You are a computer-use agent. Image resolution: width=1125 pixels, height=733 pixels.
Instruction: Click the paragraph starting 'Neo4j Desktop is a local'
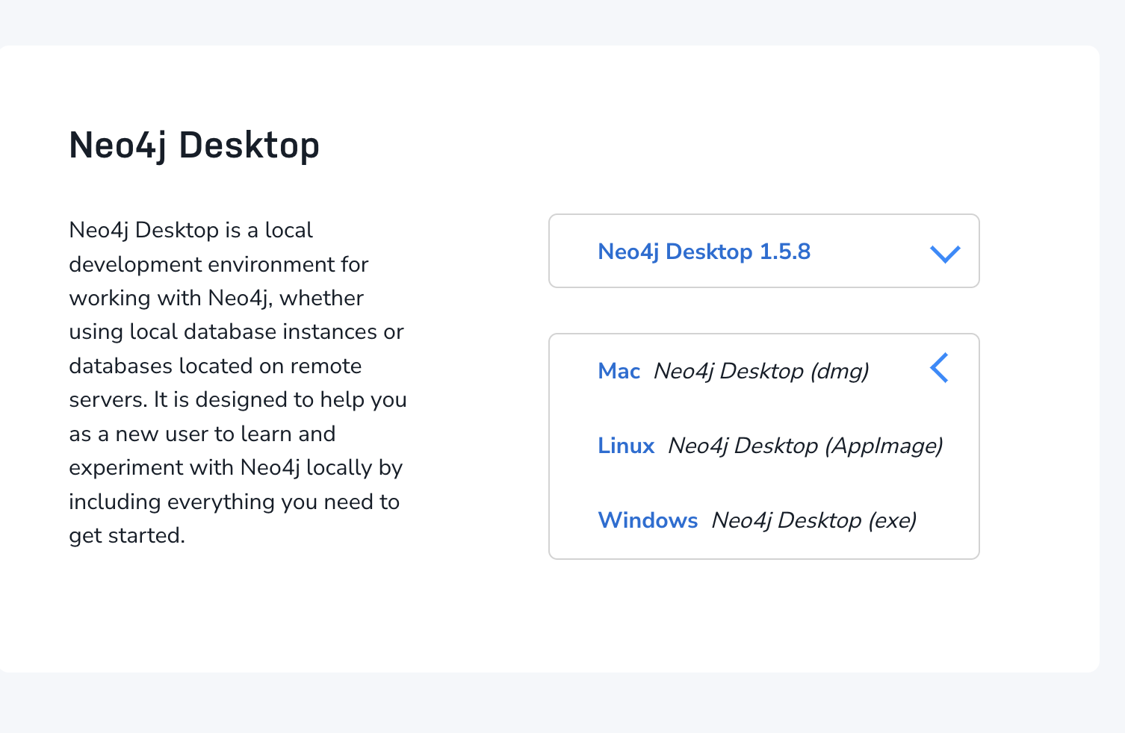[x=238, y=382]
